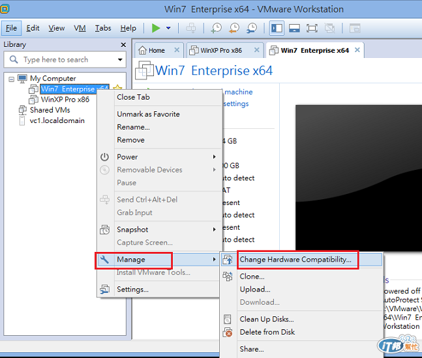The height and width of the screenshot is (358, 422).
Task: Open the Help menu
Action: point(128,28)
